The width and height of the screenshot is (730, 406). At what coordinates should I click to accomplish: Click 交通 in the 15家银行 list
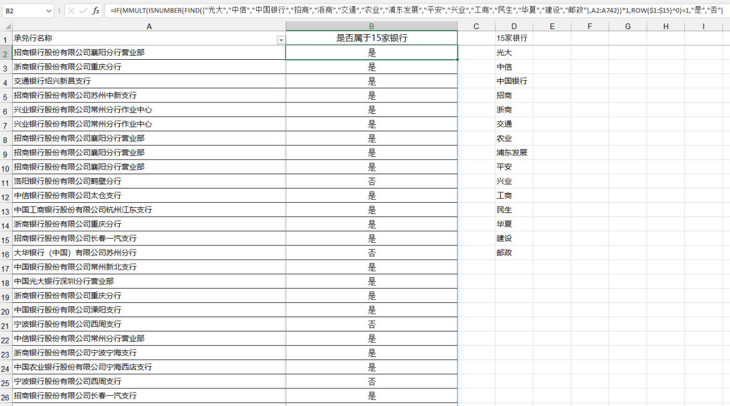[x=514, y=124]
